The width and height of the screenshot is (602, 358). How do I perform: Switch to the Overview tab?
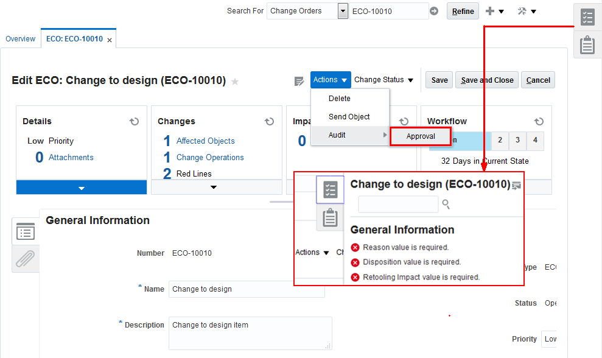pos(21,39)
